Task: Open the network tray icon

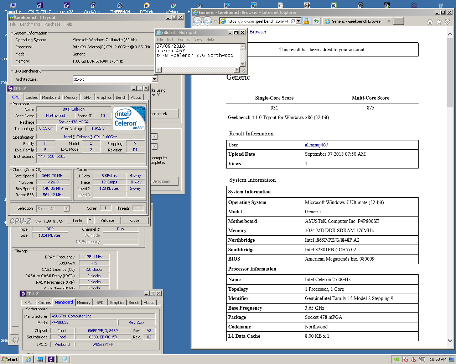Action: coord(422,359)
